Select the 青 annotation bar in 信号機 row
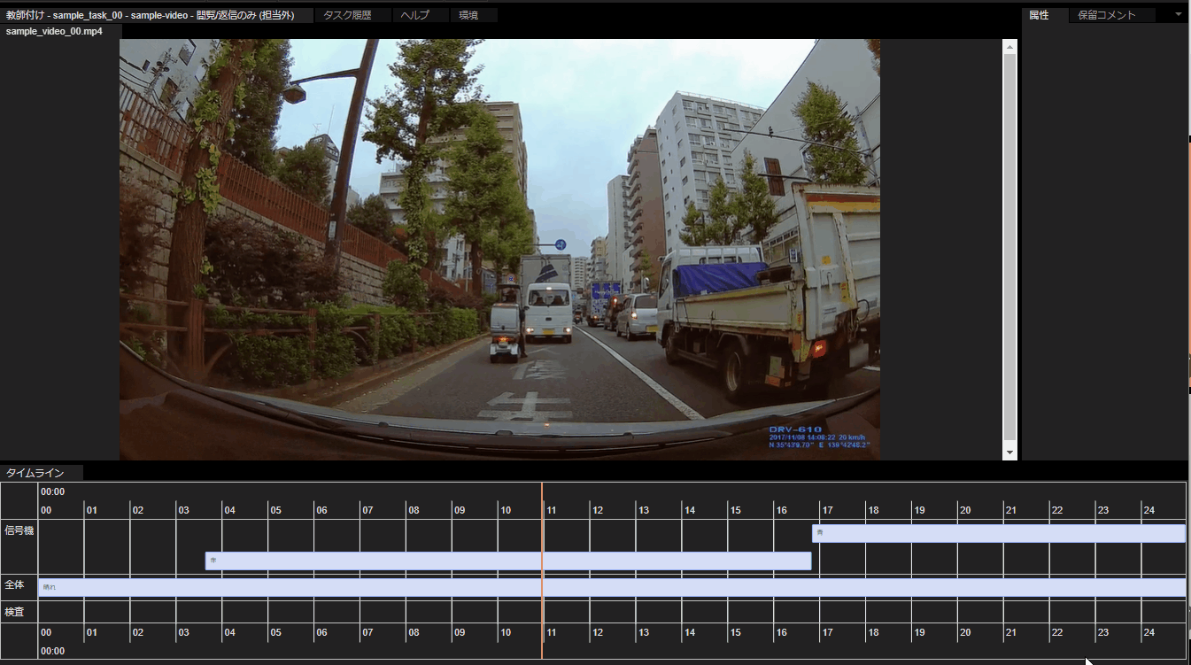 pos(999,533)
